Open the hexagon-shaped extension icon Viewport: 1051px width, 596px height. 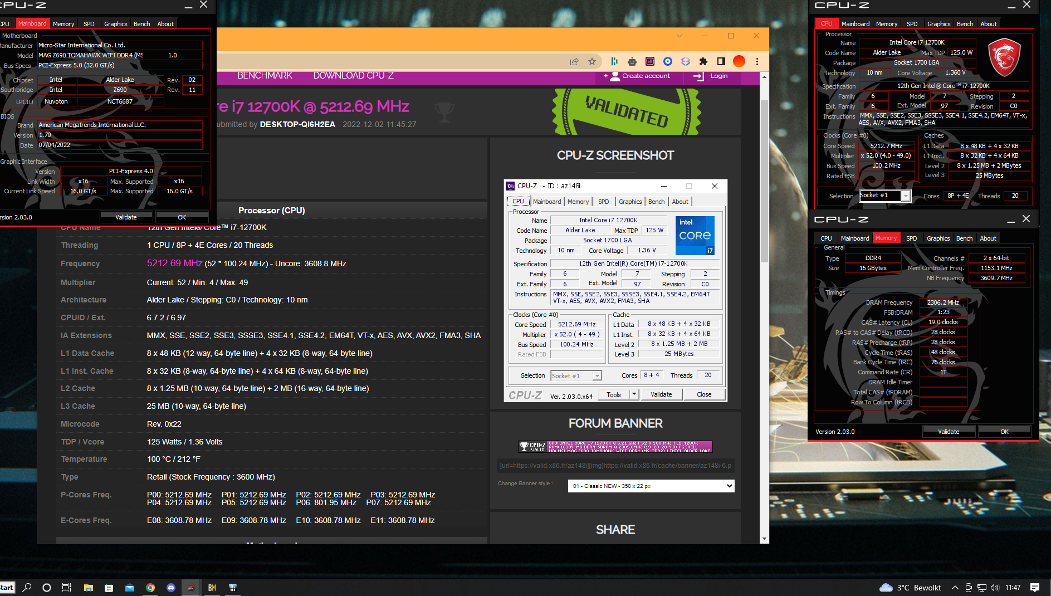click(x=686, y=61)
